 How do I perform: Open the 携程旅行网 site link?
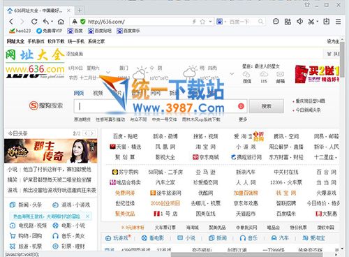tap(246, 157)
